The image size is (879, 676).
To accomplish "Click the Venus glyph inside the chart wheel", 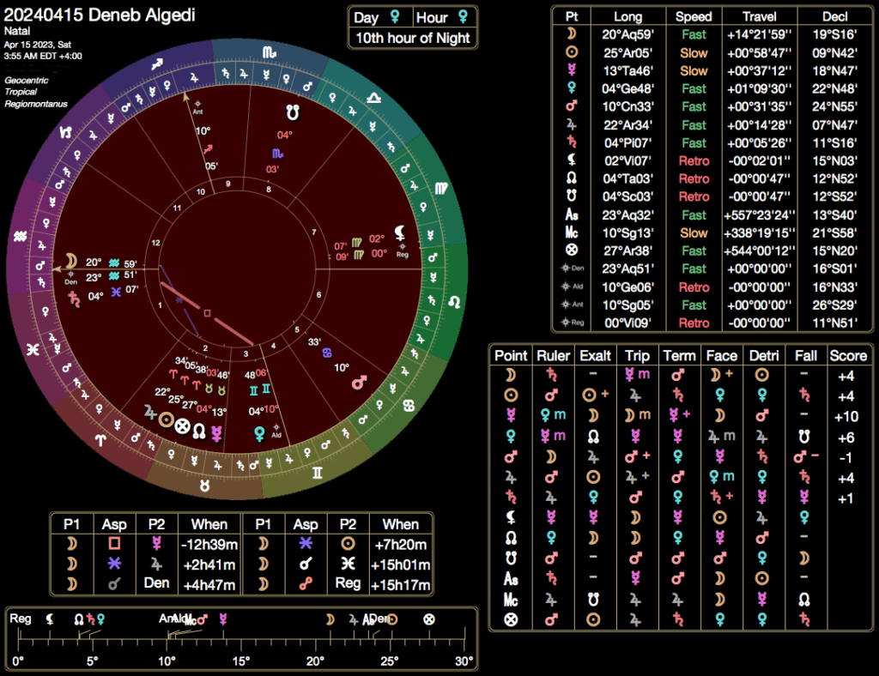I will pyautogui.click(x=259, y=433).
